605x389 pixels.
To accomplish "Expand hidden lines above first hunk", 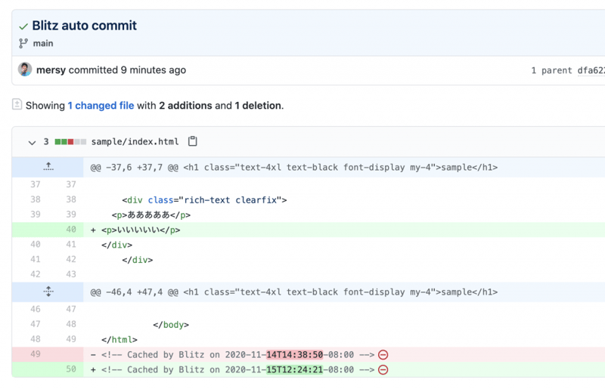I will [x=48, y=167].
